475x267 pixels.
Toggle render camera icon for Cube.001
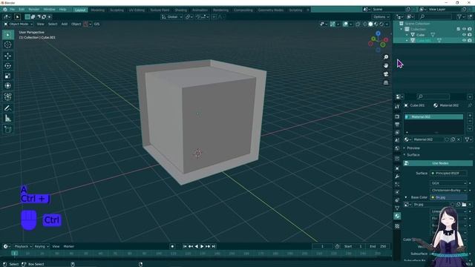[x=470, y=40]
